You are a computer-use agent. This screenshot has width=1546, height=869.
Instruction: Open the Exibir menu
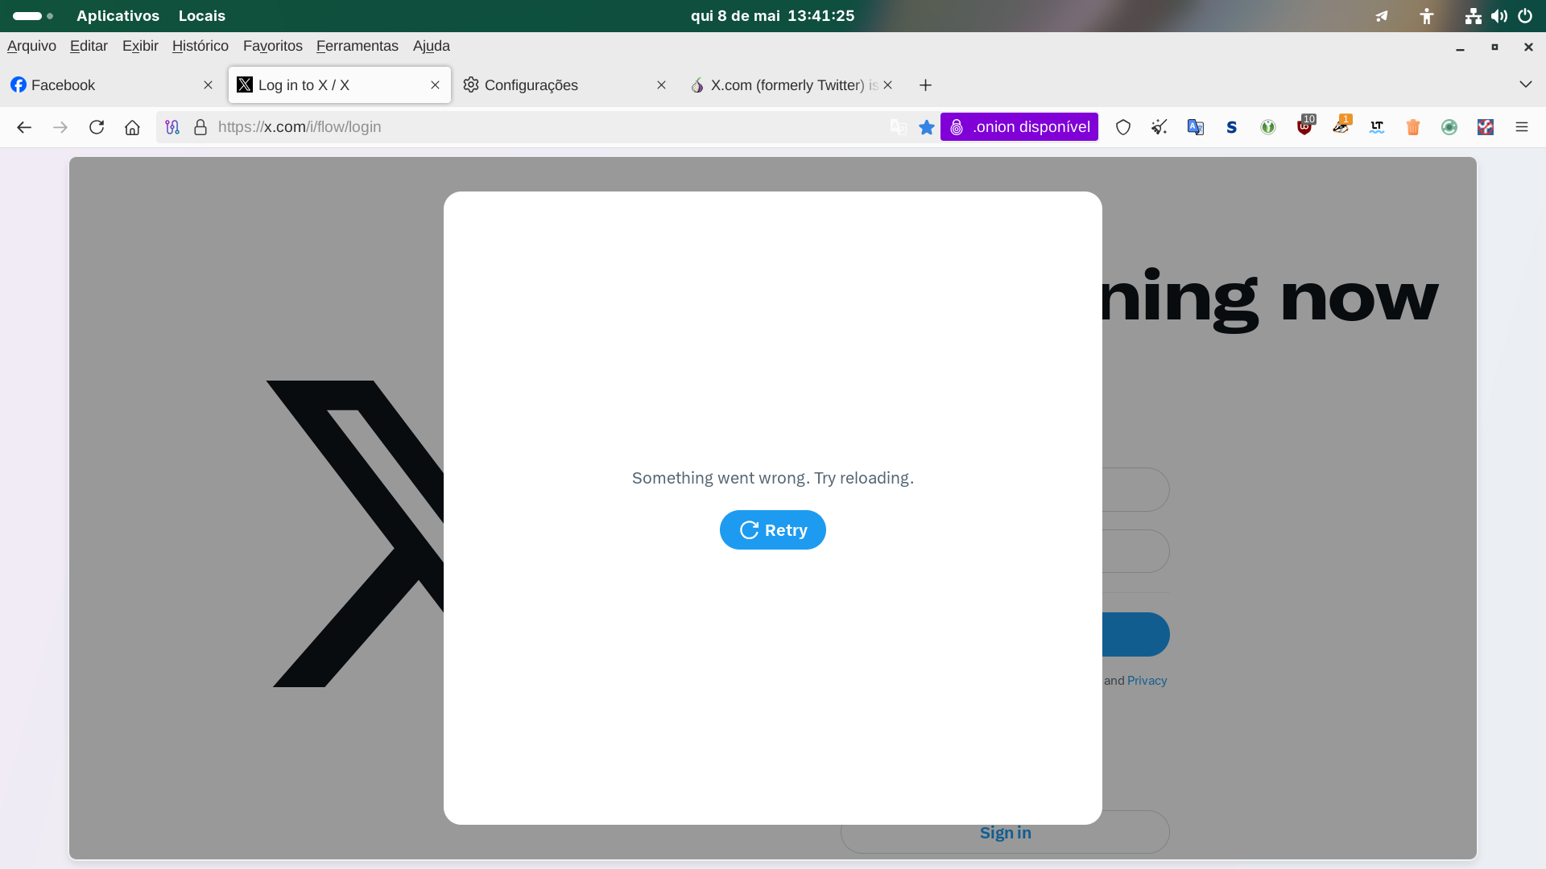(x=140, y=46)
